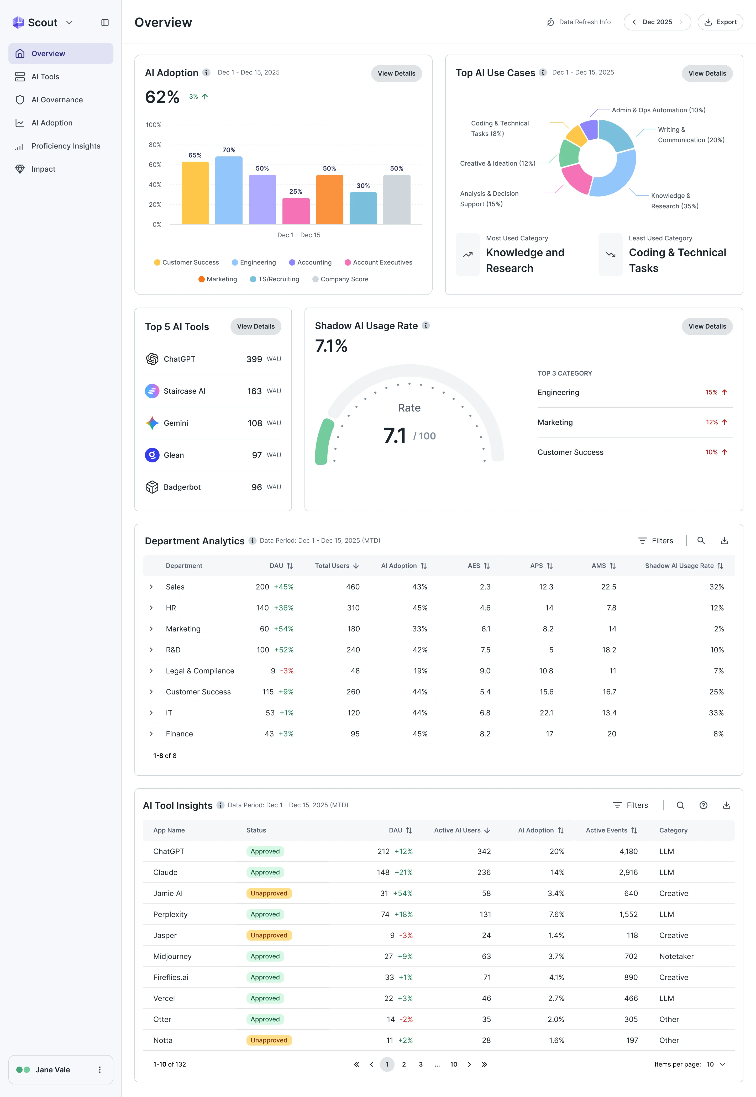Open Items per page dropdown
Image resolution: width=756 pixels, height=1097 pixels.
pos(716,1064)
